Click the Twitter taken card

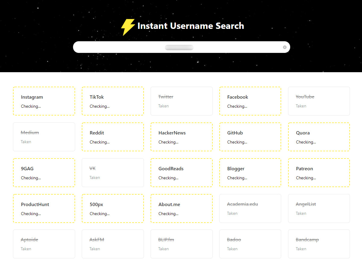(181, 101)
